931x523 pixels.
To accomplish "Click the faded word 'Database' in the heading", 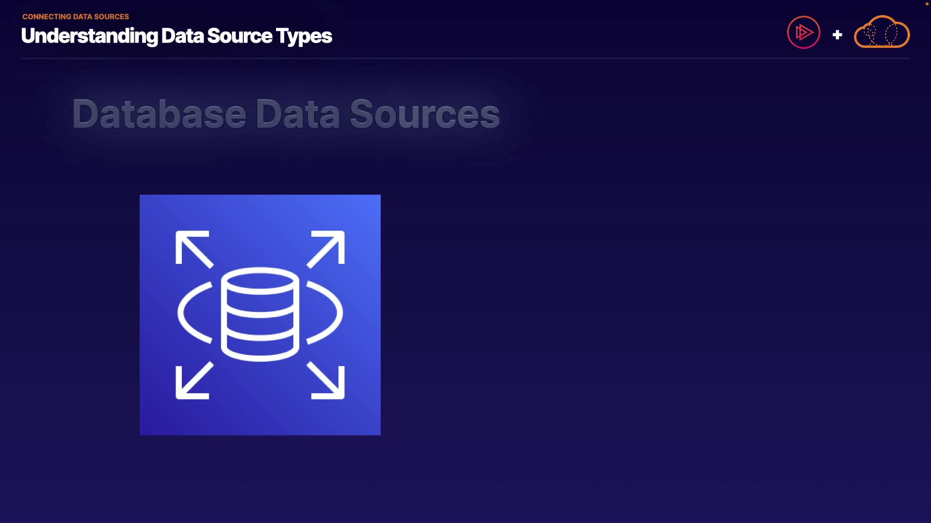I will [x=159, y=114].
